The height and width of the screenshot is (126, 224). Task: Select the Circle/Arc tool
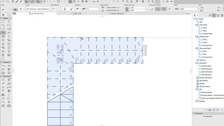click(3, 98)
